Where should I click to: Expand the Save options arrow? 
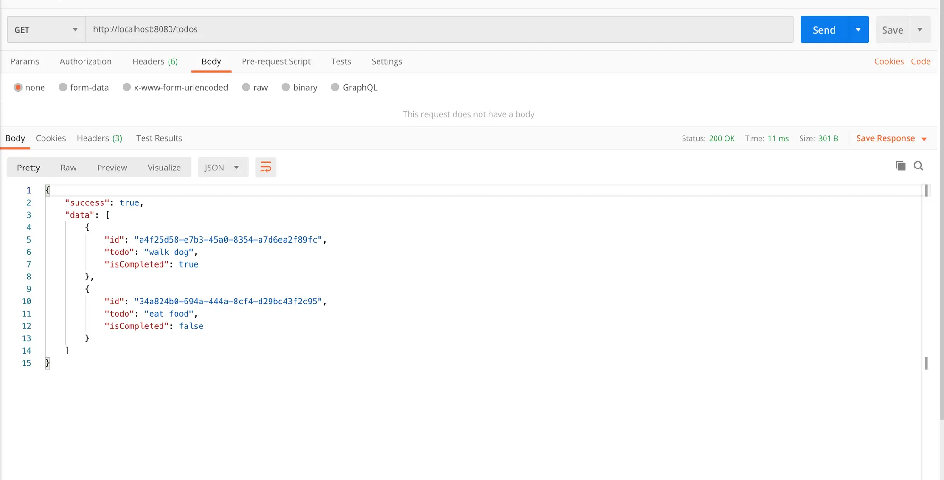tap(920, 29)
